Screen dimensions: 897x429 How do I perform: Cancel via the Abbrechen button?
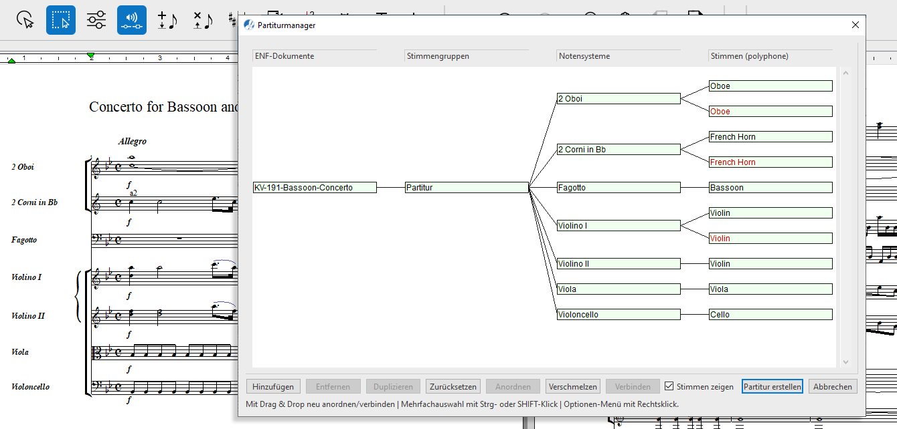(x=833, y=387)
